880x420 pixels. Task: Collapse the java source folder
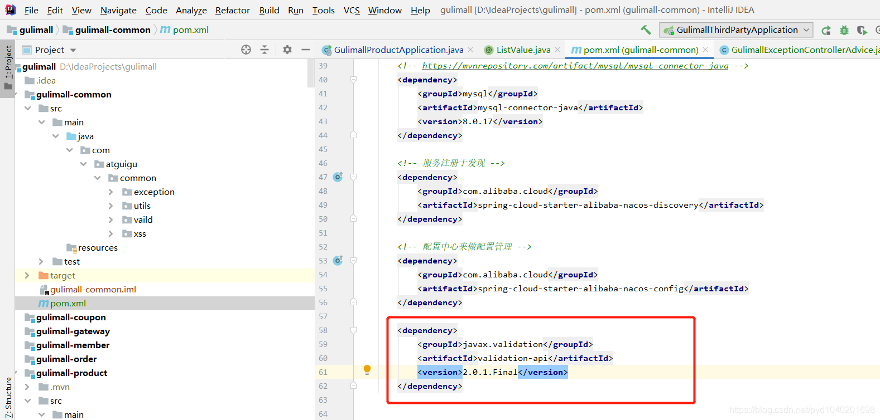click(56, 136)
